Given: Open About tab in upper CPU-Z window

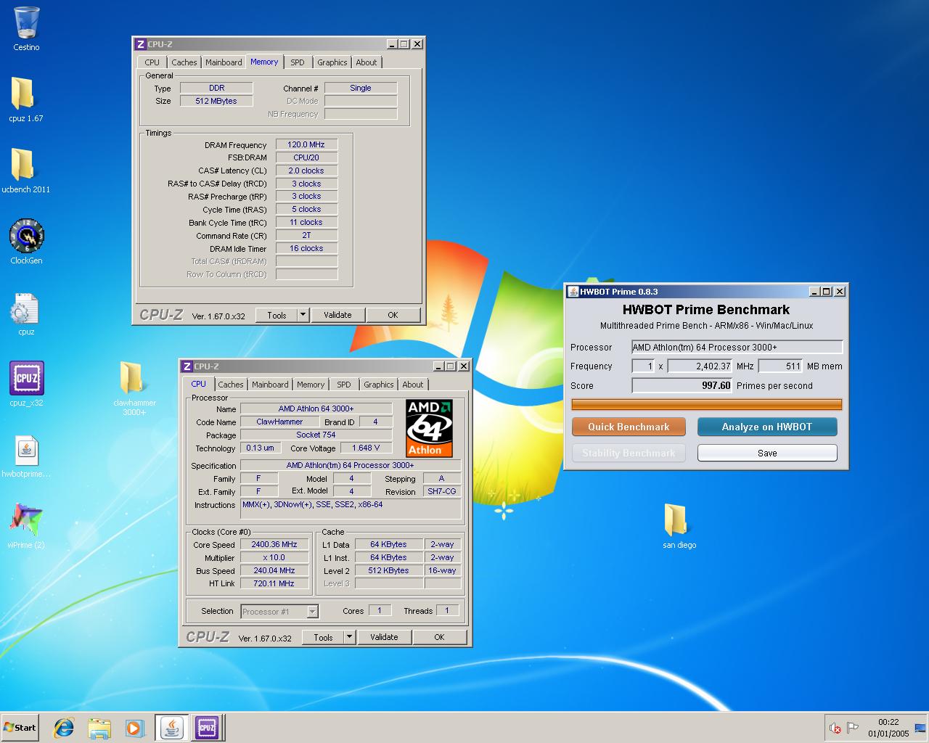Looking at the screenshot, I should (x=367, y=62).
